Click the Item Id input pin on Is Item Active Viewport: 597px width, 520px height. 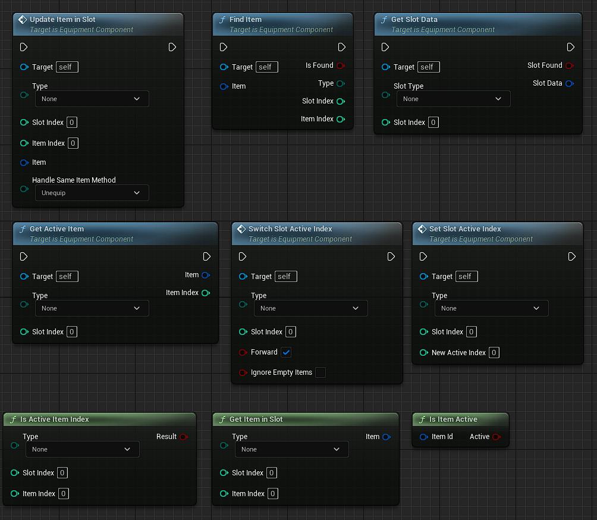coord(423,437)
